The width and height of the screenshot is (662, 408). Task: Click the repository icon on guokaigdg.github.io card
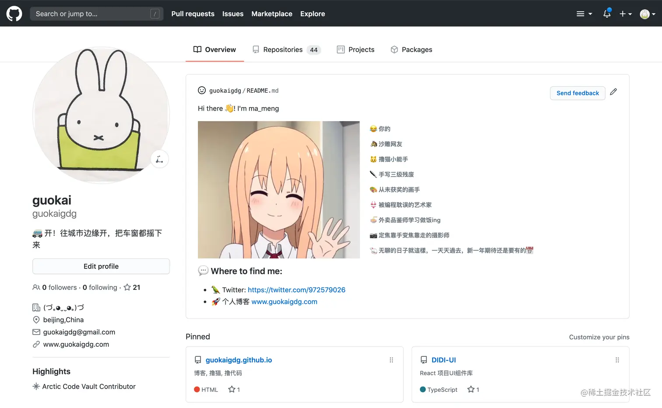point(198,360)
